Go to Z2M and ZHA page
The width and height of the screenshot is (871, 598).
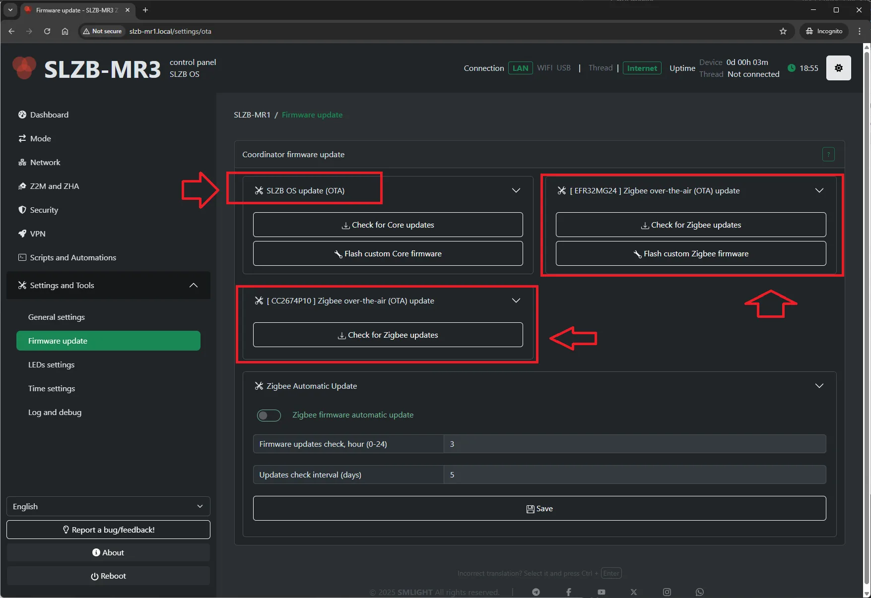[x=54, y=186]
